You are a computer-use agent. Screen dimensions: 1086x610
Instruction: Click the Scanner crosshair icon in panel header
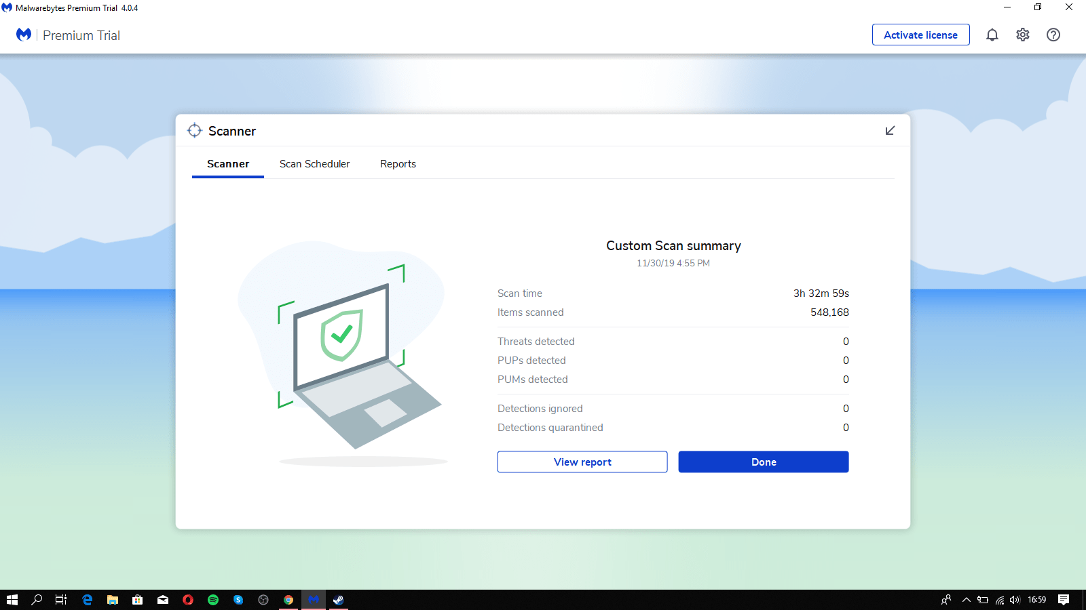[x=195, y=130]
